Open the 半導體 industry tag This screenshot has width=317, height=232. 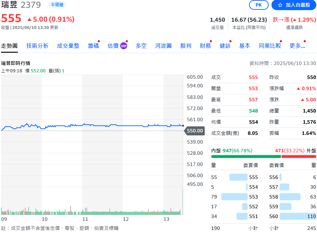point(57,5)
